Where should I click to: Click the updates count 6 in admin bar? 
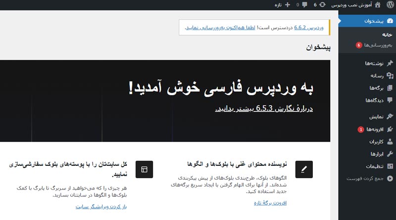pyautogui.click(x=315, y=5)
